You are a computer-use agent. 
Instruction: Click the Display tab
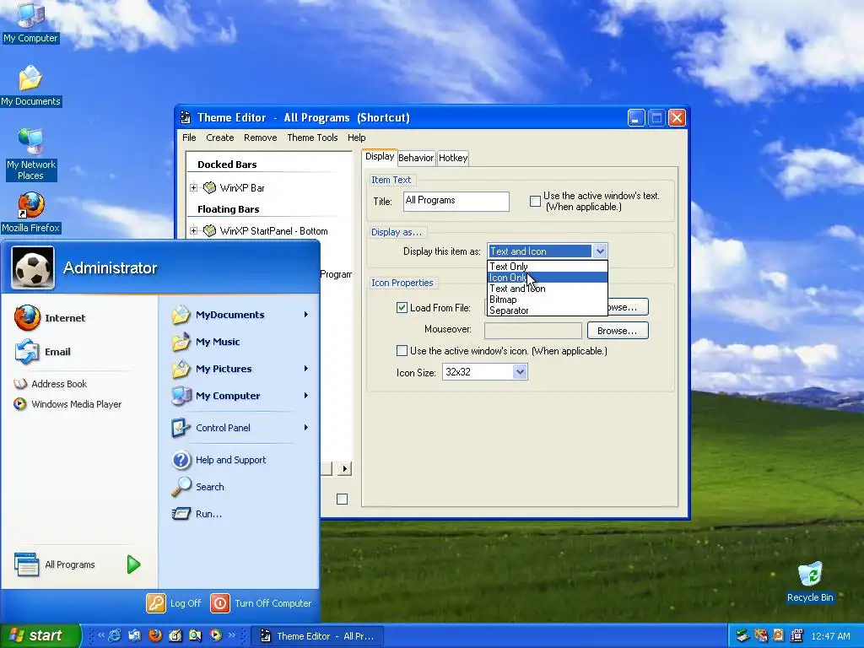coord(380,156)
